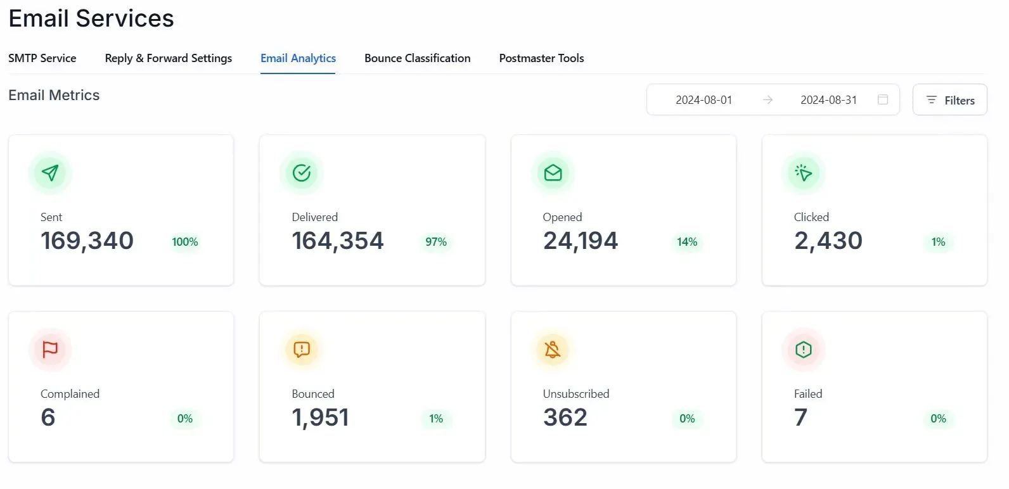Switch to Reply & Forward Settings tab

pos(169,58)
